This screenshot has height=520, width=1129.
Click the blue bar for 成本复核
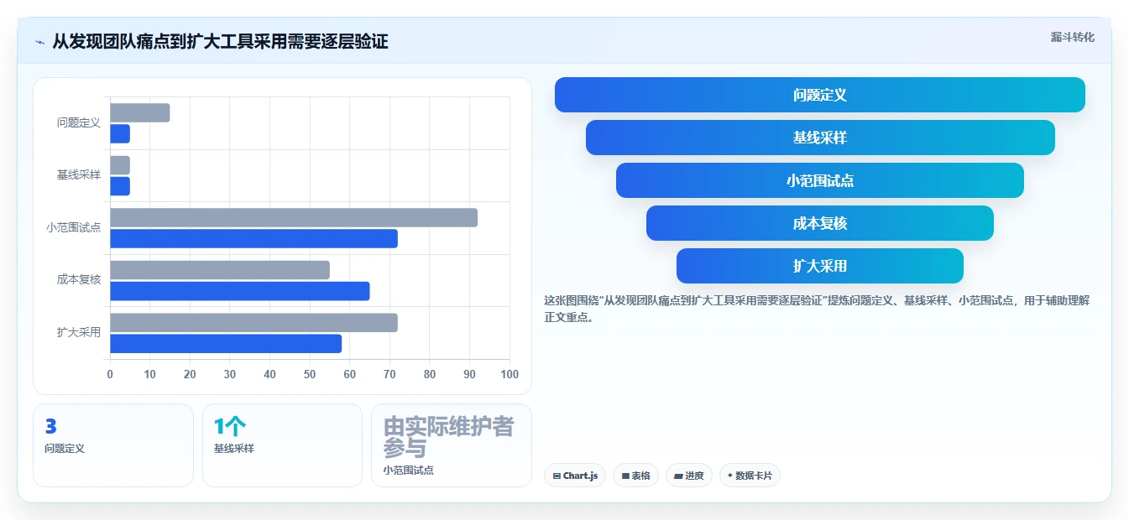240,291
